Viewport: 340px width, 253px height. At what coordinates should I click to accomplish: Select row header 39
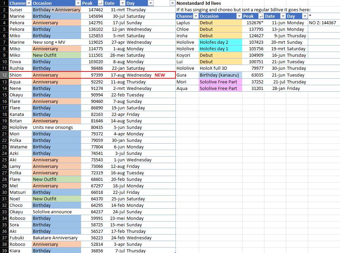click(4, 251)
